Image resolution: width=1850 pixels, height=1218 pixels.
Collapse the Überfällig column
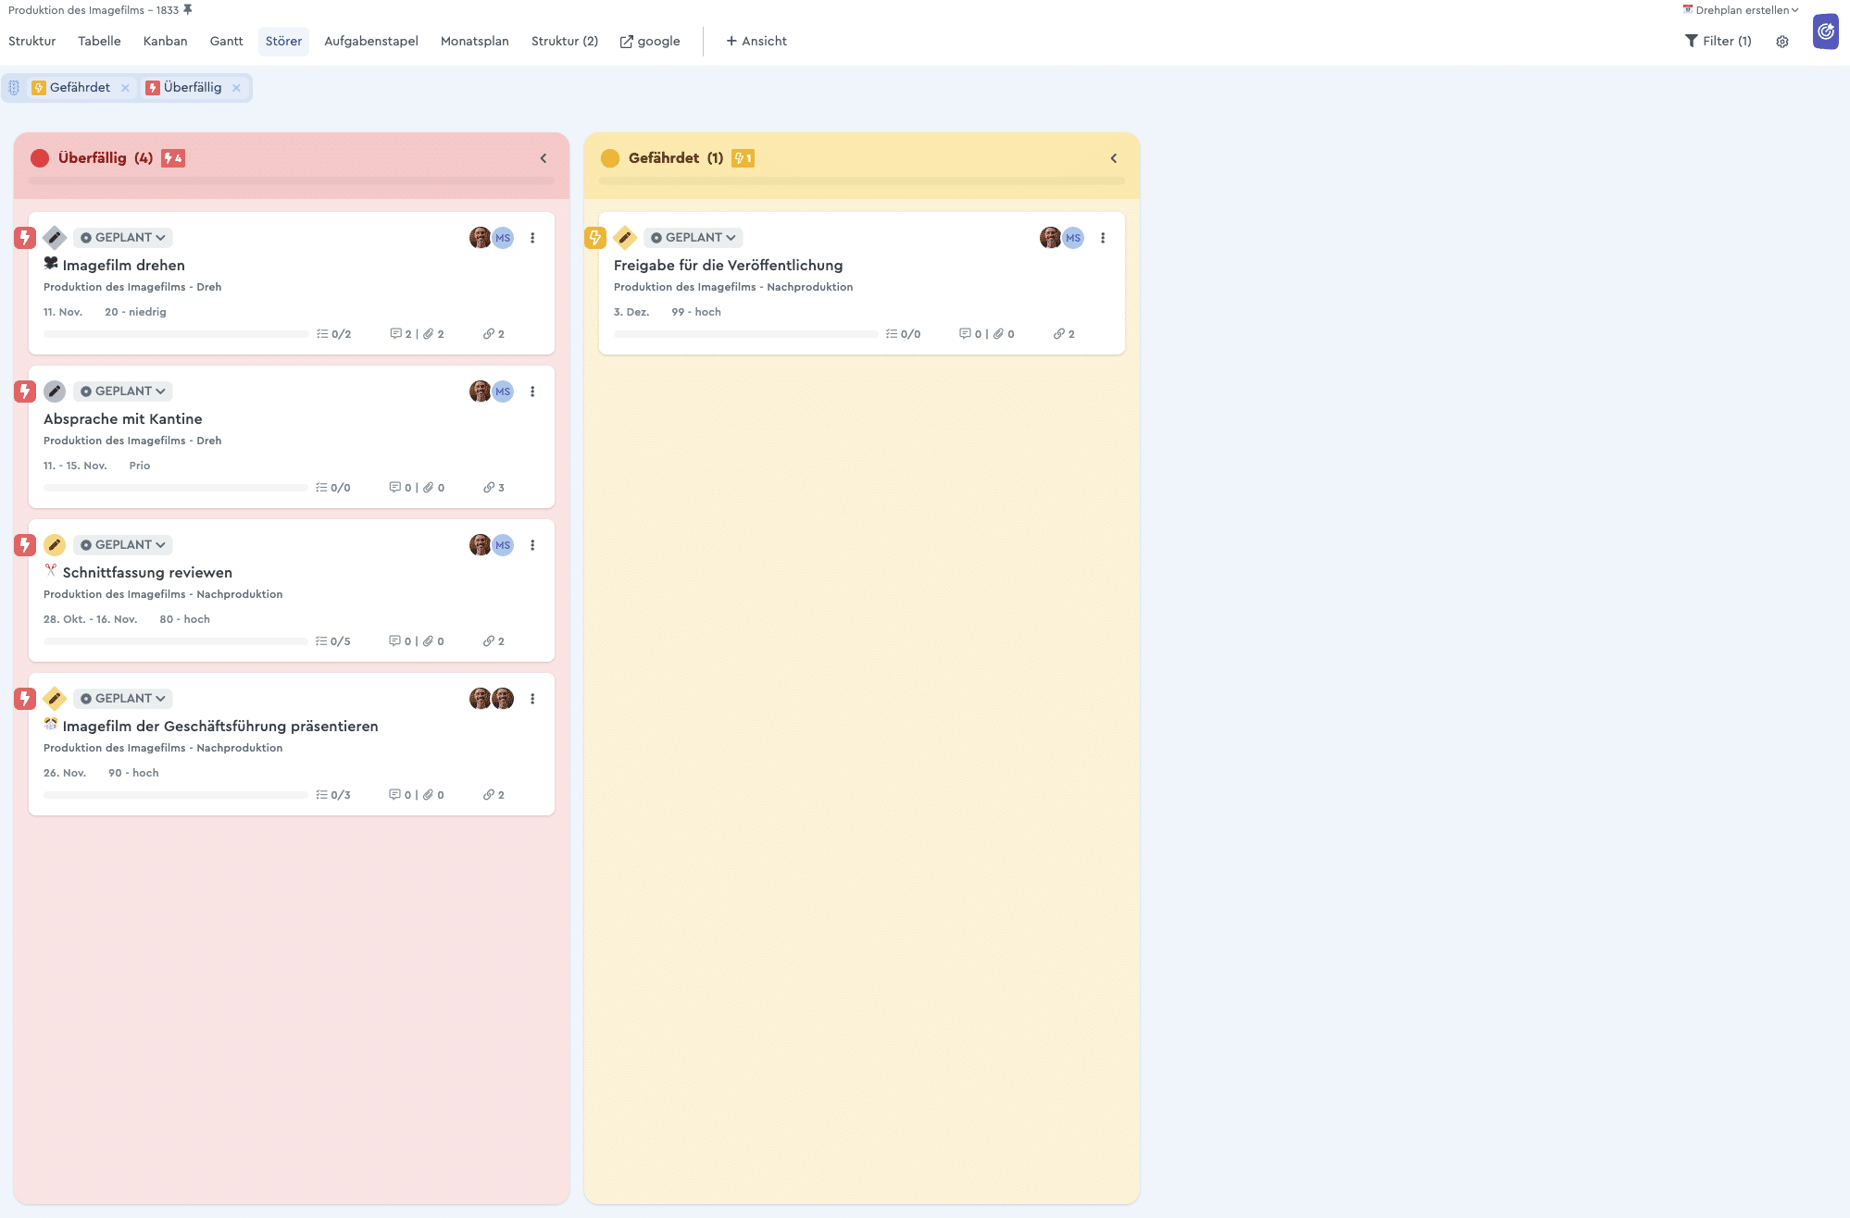(x=544, y=158)
